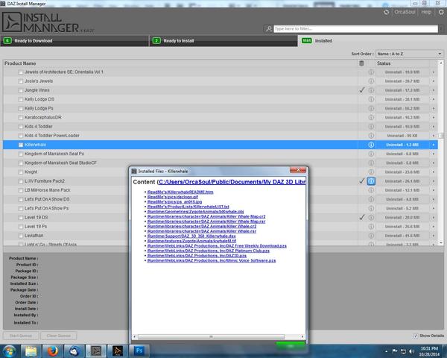Show info for Kelly Lodge DS

tap(371, 99)
